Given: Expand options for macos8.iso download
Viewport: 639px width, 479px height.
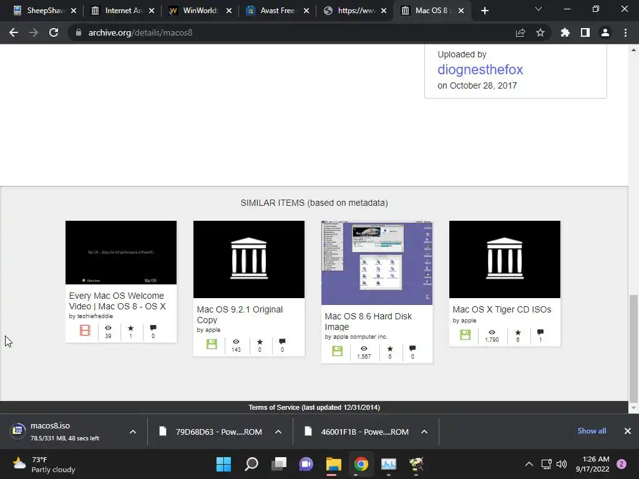Looking at the screenshot, I should point(133,432).
